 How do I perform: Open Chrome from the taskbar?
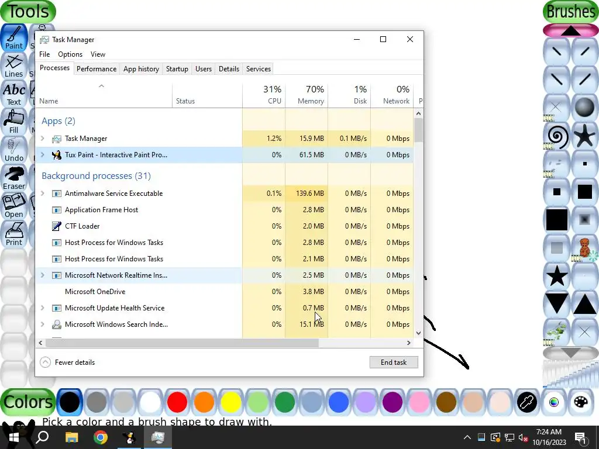(101, 437)
